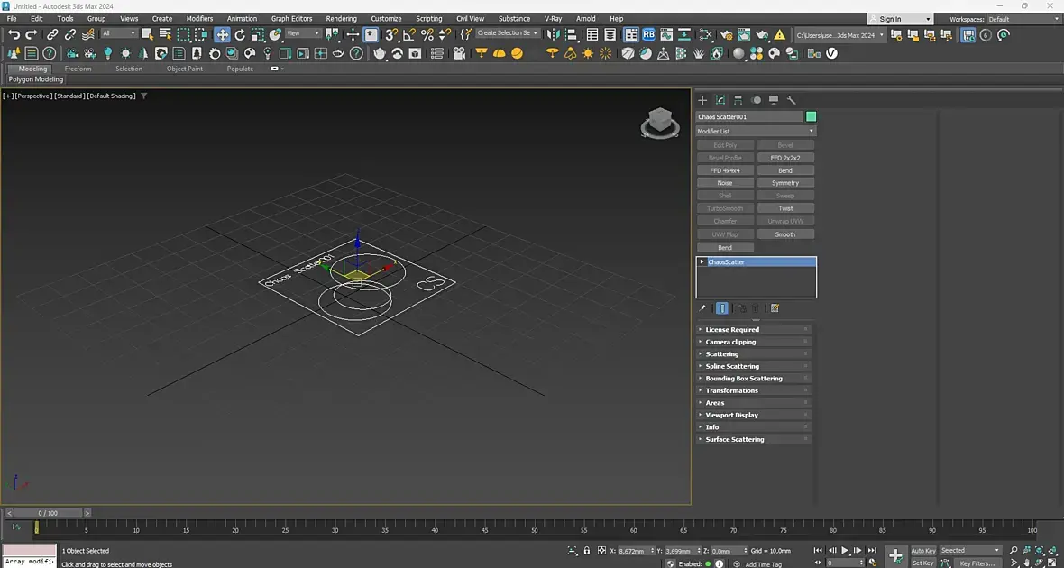Click the Undo arrow icon
The height and width of the screenshot is (568, 1064).
click(14, 34)
